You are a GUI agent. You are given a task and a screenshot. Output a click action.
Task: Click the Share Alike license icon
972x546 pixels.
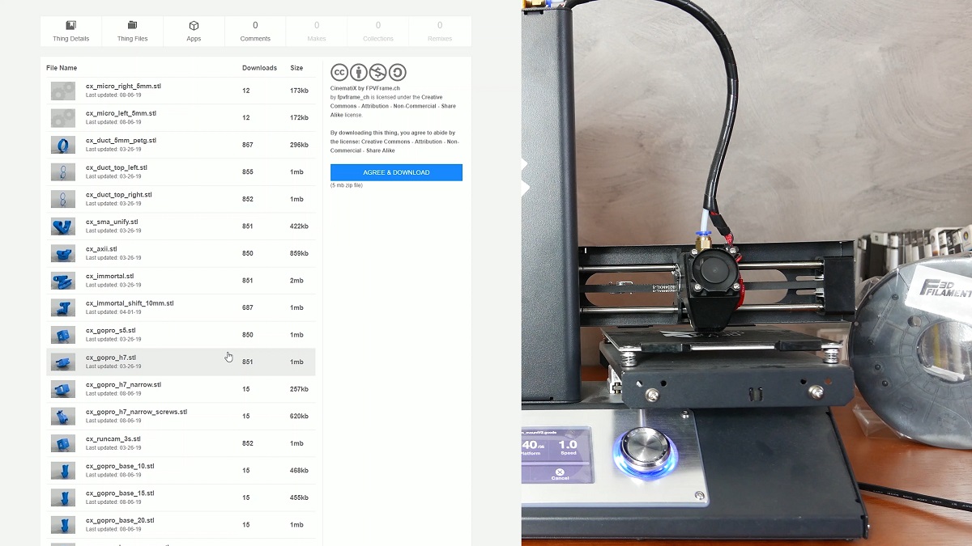398,73
